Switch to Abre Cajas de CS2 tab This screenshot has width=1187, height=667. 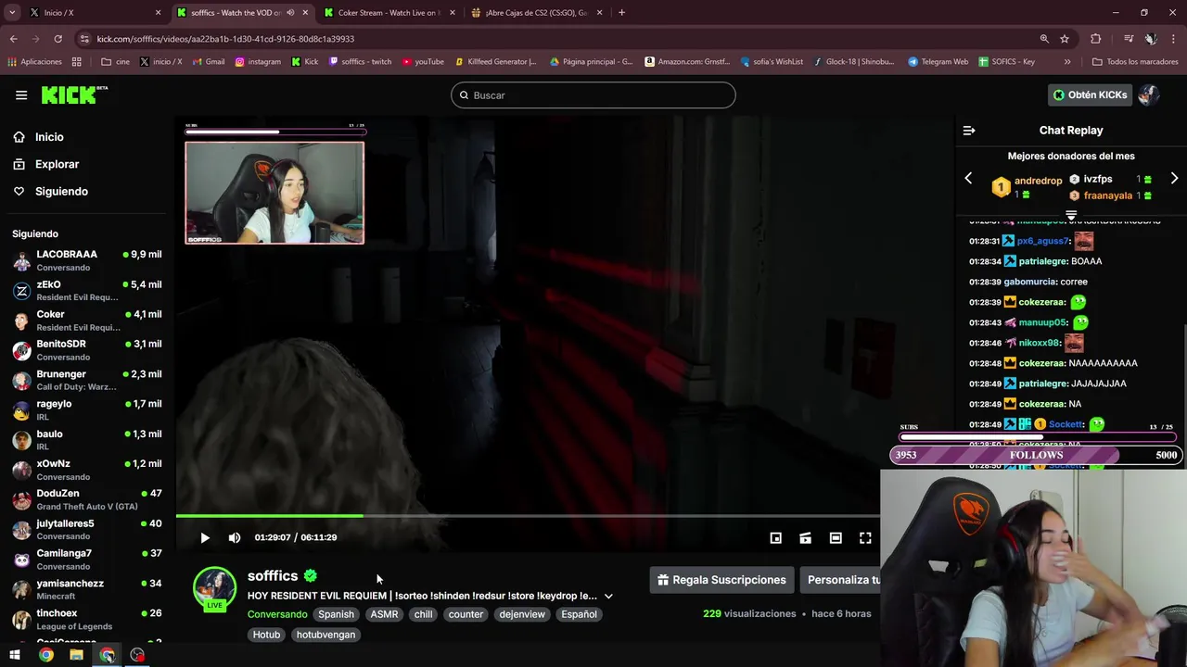[536, 13]
